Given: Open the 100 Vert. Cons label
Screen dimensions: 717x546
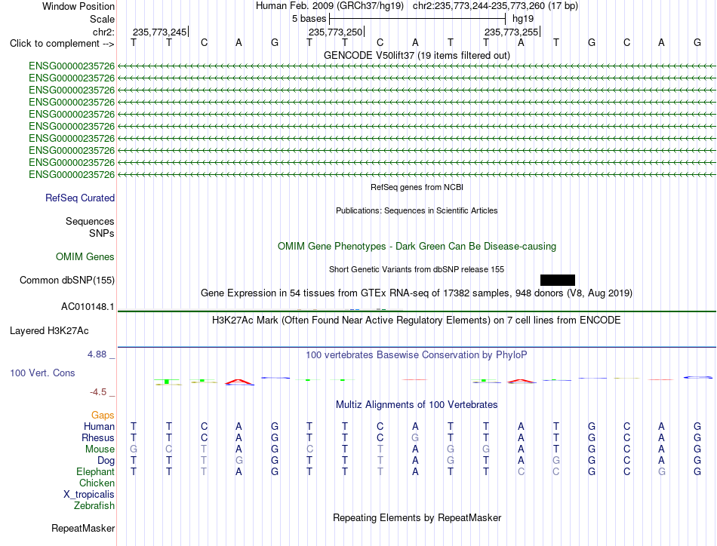Looking at the screenshot, I should tap(42, 373).
